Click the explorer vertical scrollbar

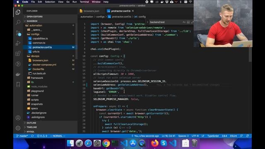(76, 41)
